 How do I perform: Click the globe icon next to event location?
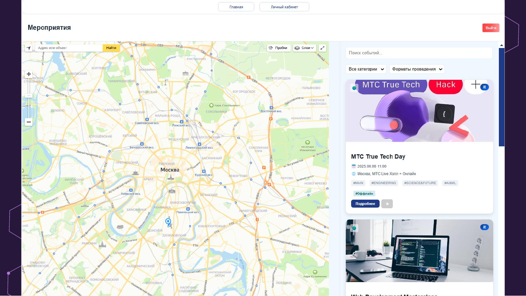coord(353,174)
